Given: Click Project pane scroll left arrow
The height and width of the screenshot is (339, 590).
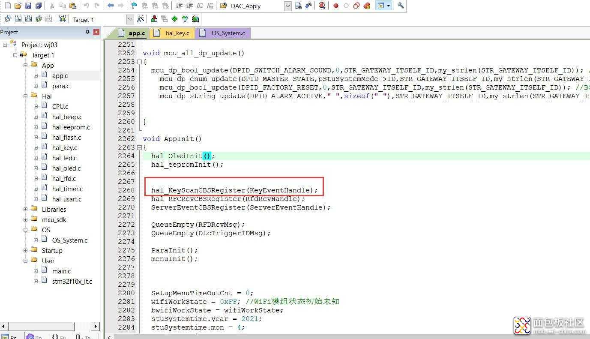Looking at the screenshot, I should point(4,326).
